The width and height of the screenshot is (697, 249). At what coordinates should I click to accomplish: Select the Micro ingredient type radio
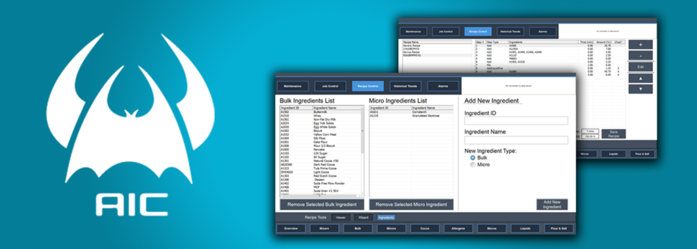pos(472,165)
